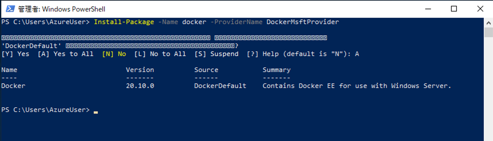Click the Install-Package command text
This screenshot has height=141, width=493.
pyautogui.click(x=124, y=22)
